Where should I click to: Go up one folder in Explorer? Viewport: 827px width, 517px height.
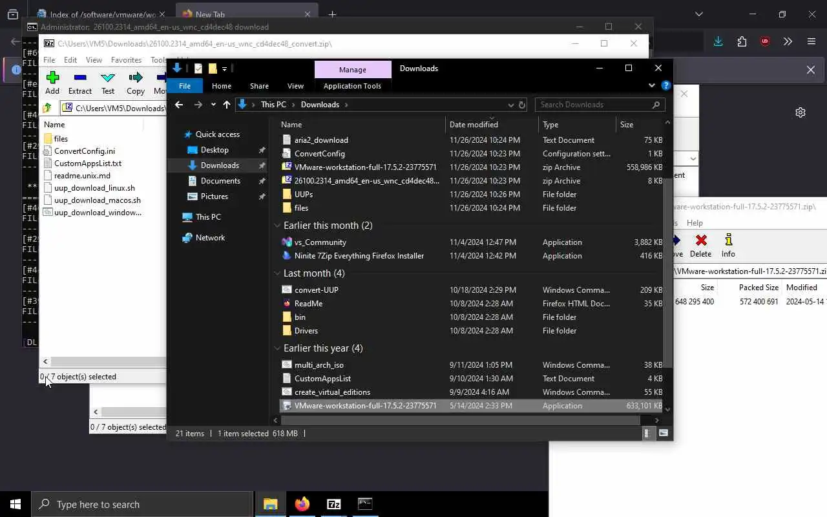point(227,105)
